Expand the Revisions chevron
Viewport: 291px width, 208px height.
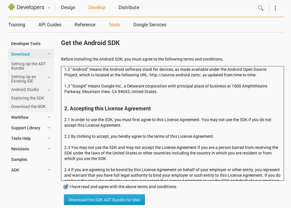pos(49,149)
